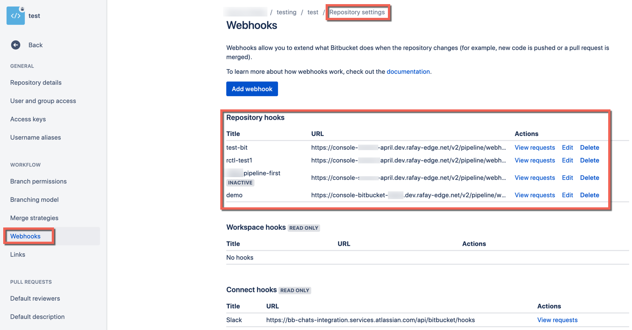The image size is (632, 330).
Task: Click the INACTIVE status badge
Action: [x=240, y=183]
